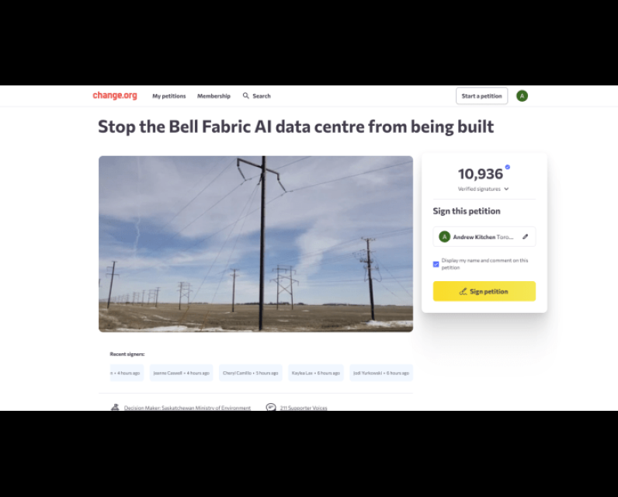Select Cheryl Camillo recent signer chip
Screen dimensions: 618x497
[250, 373]
